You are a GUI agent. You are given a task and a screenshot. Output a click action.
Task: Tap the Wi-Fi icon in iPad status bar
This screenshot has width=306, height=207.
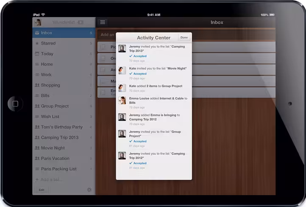click(x=43, y=15)
